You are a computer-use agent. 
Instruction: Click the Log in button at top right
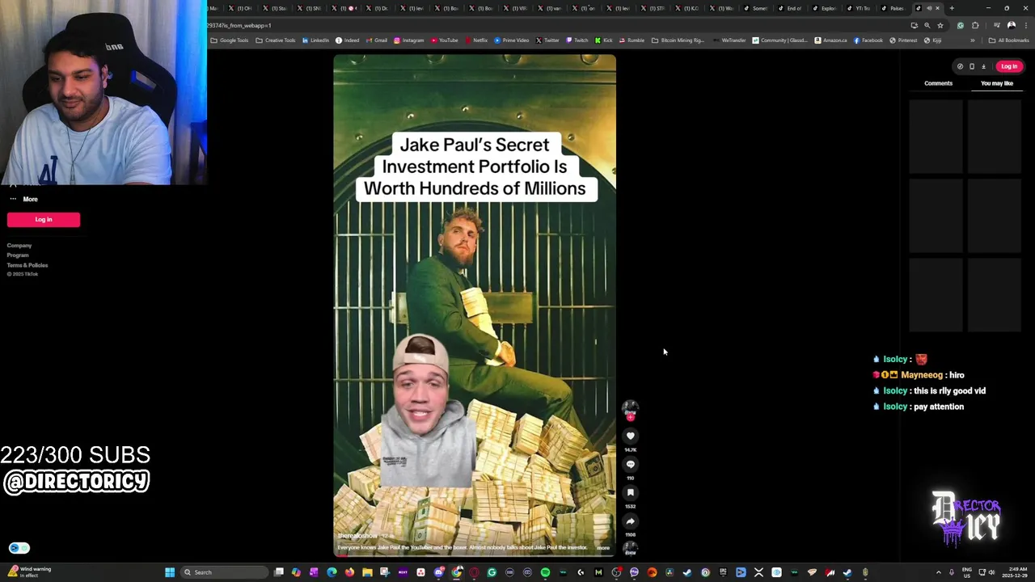click(x=1009, y=66)
